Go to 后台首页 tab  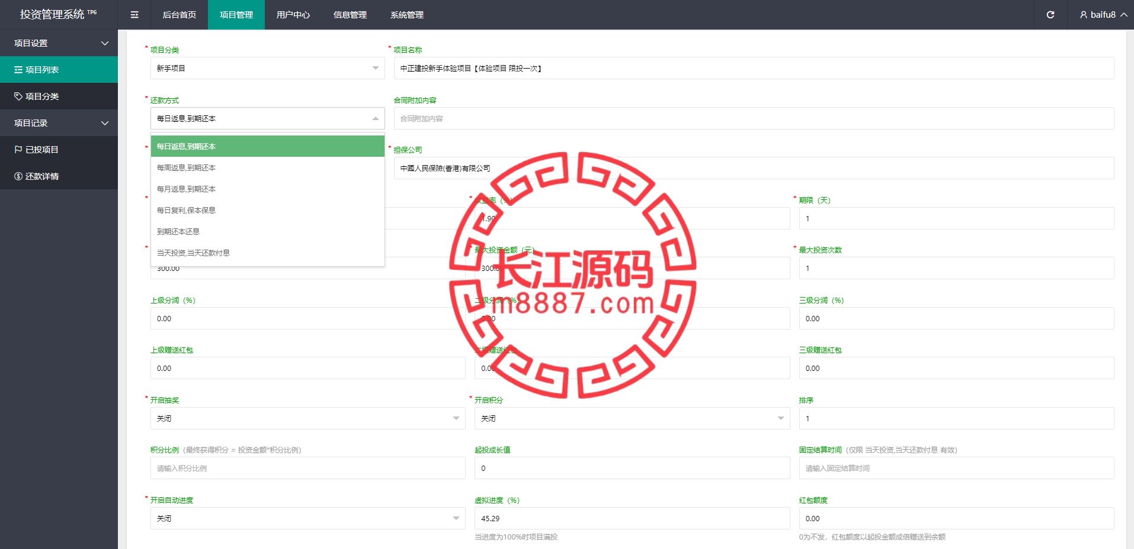click(x=180, y=15)
